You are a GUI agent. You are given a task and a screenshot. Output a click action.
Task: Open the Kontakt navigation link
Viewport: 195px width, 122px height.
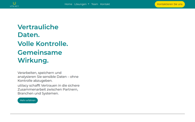coord(105,4)
